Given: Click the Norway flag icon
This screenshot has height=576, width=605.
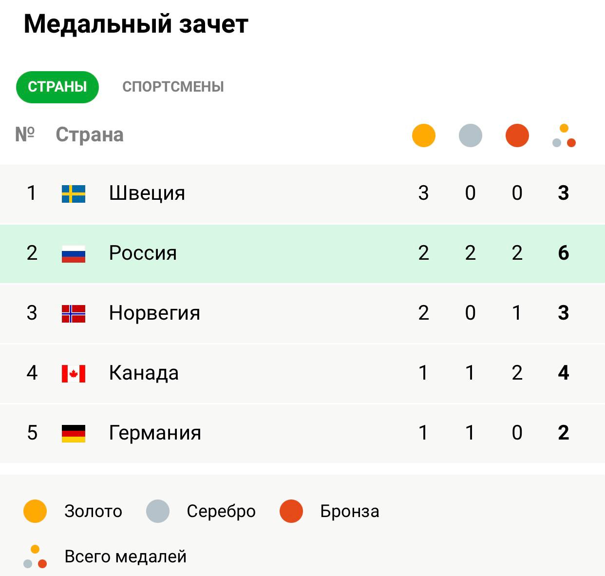Looking at the screenshot, I should click(x=74, y=314).
